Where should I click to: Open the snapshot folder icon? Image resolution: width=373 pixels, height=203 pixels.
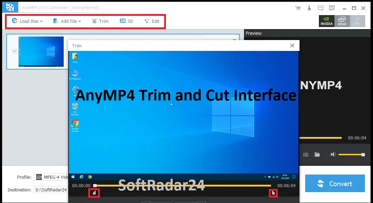click(x=317, y=155)
